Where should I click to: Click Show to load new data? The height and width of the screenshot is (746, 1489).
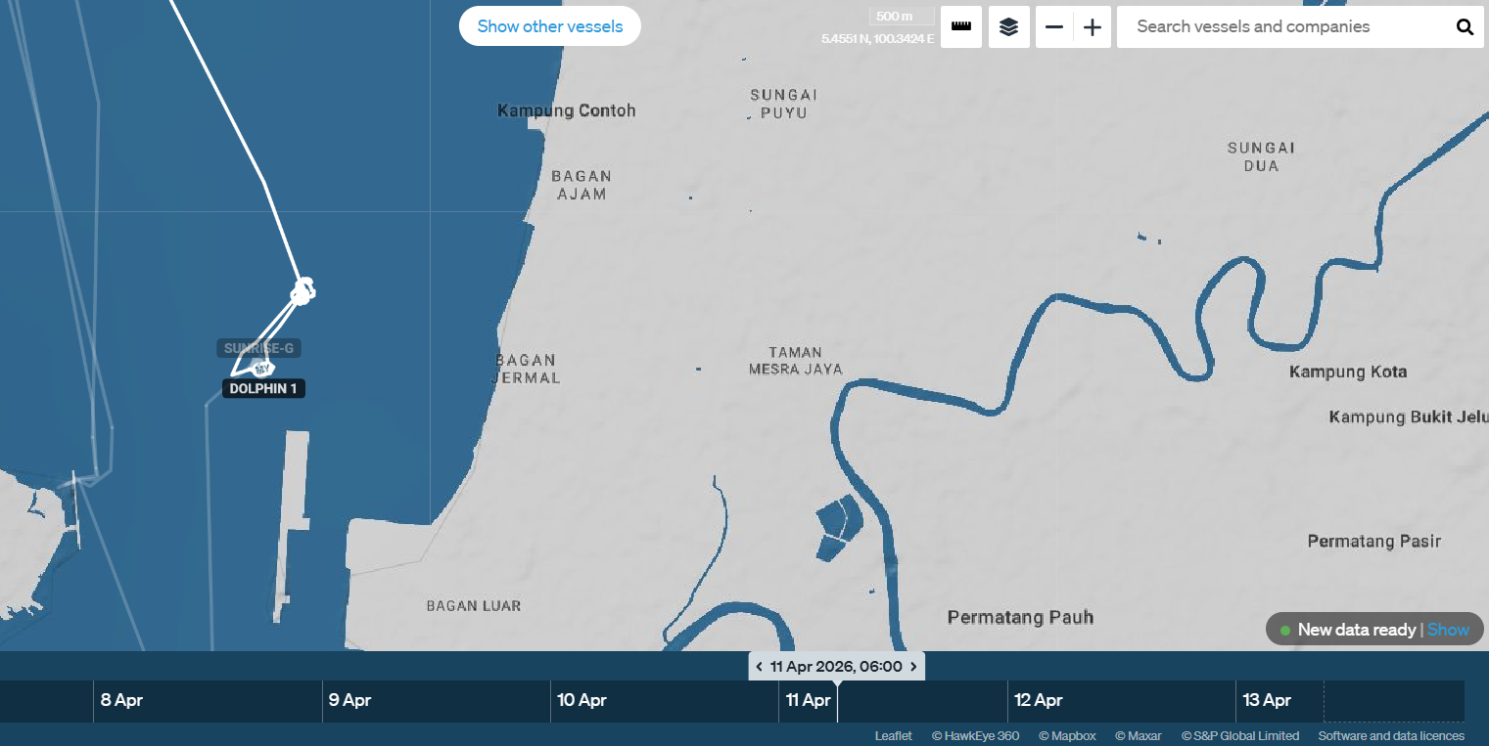click(x=1448, y=630)
